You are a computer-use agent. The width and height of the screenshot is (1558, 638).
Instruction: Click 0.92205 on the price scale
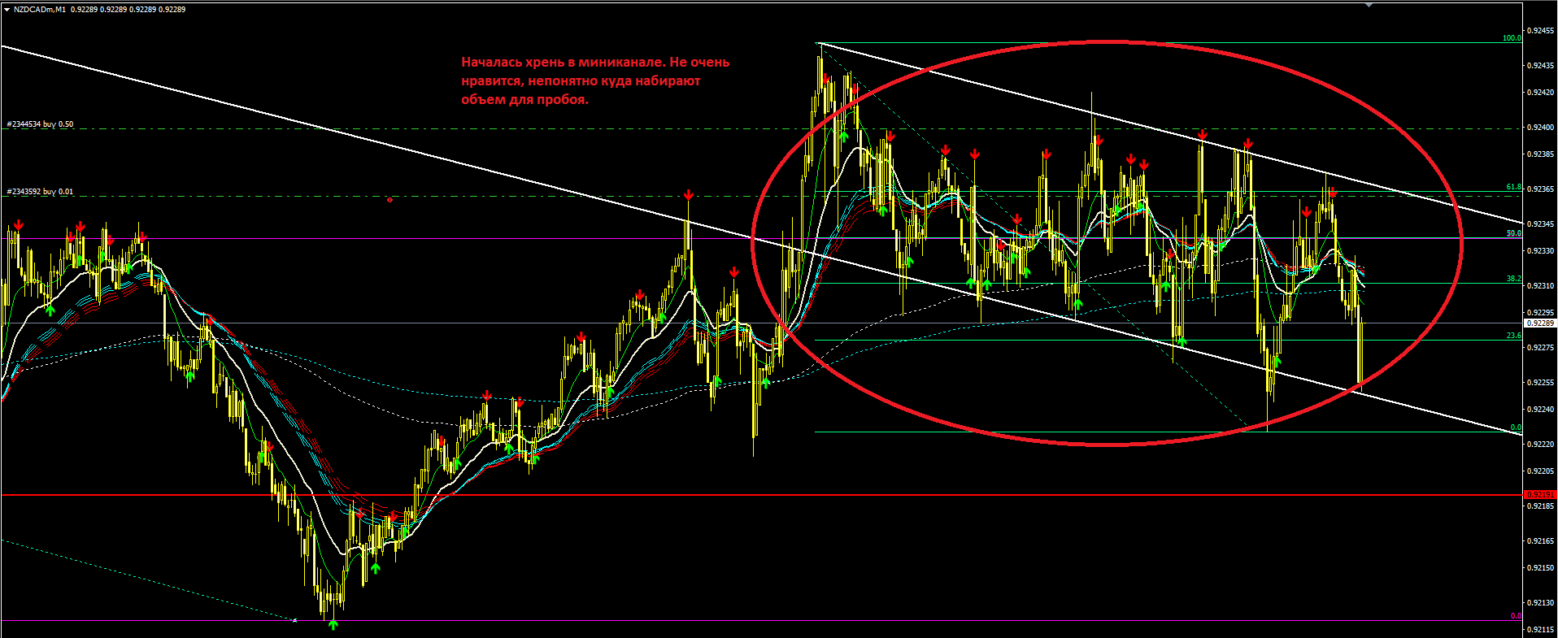click(x=1541, y=471)
